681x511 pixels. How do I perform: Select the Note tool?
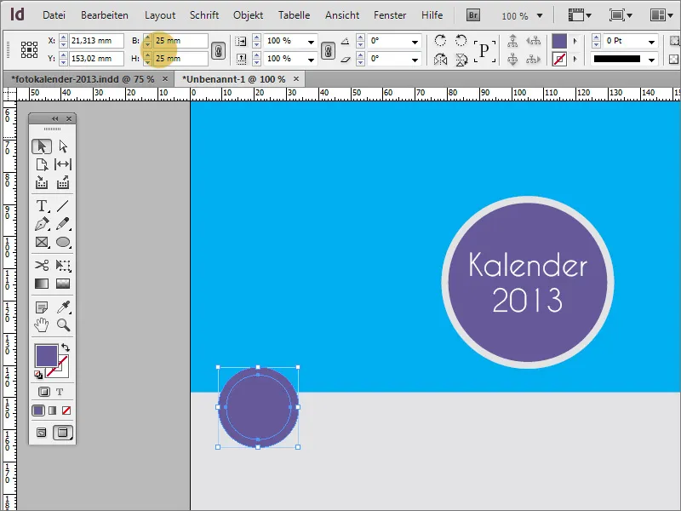[42, 307]
